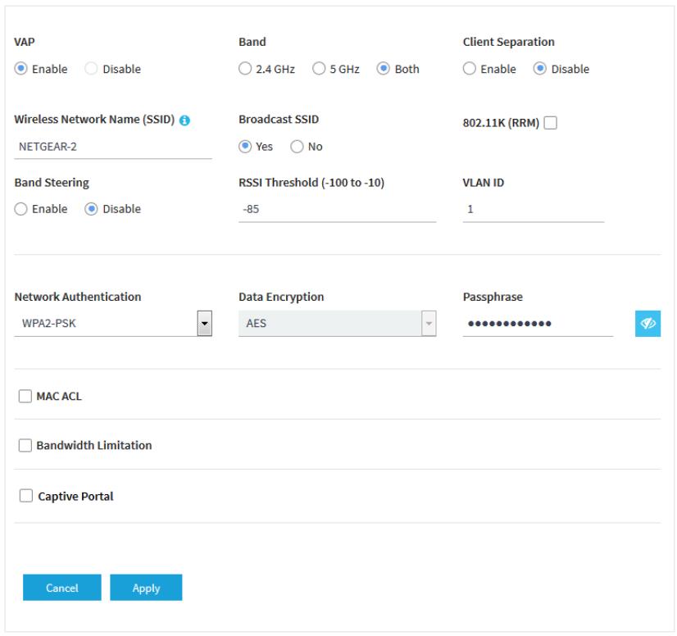Click the Network Authentication label
The image size is (677, 636).
tap(78, 297)
